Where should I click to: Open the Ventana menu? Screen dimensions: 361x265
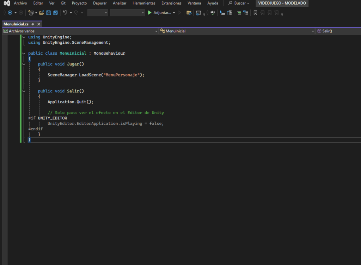click(x=194, y=3)
